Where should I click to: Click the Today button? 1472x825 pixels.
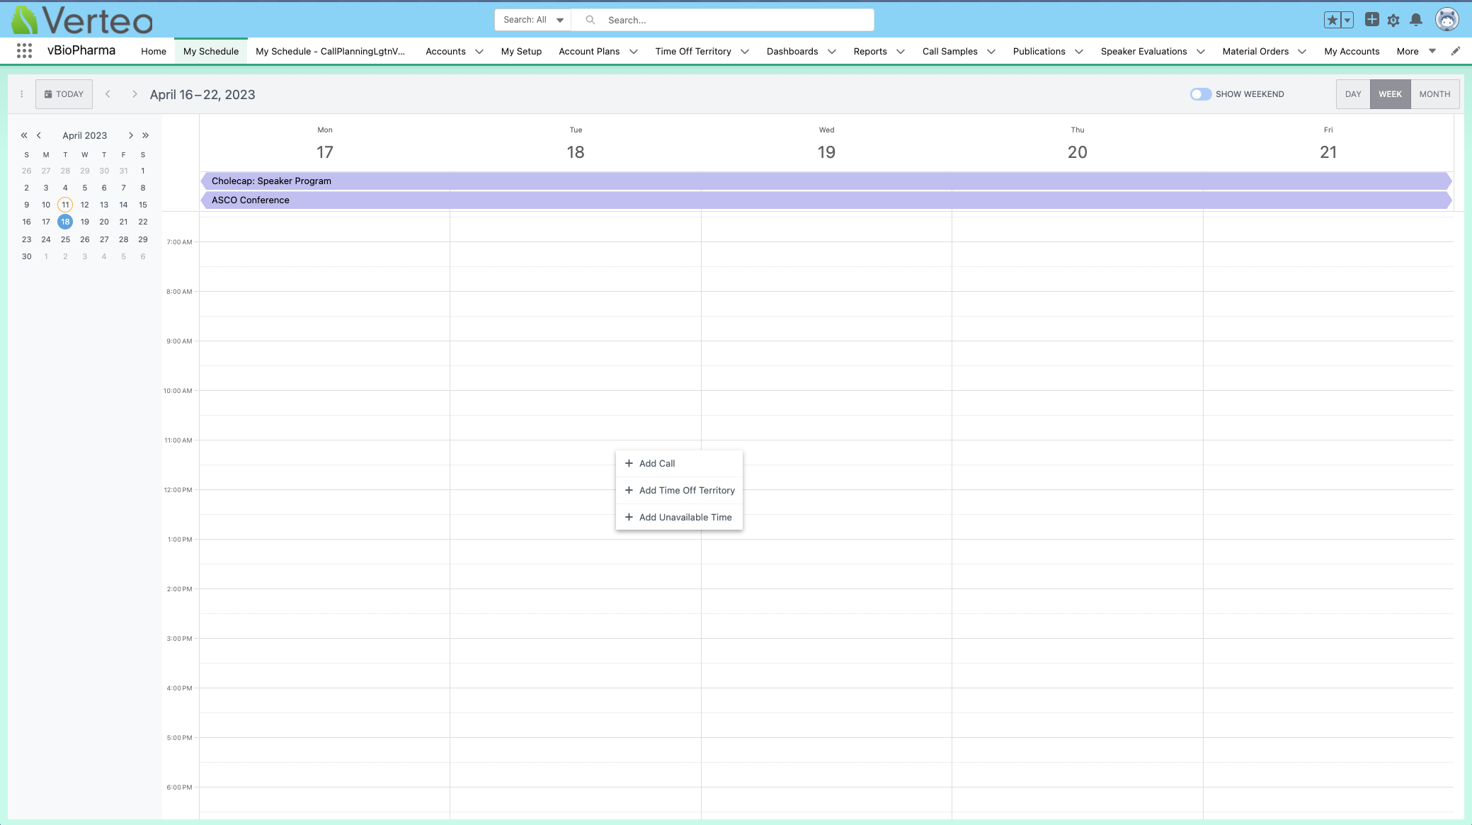[x=64, y=94]
